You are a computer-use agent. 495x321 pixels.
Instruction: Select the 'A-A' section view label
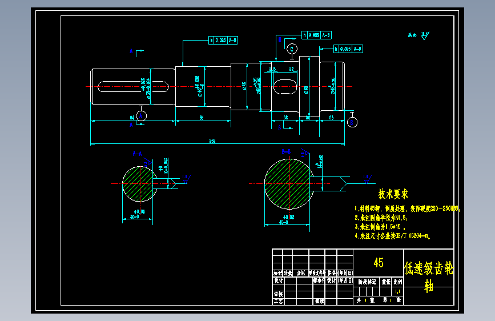point(138,154)
